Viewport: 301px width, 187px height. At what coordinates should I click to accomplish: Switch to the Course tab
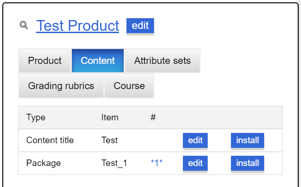coord(129,86)
